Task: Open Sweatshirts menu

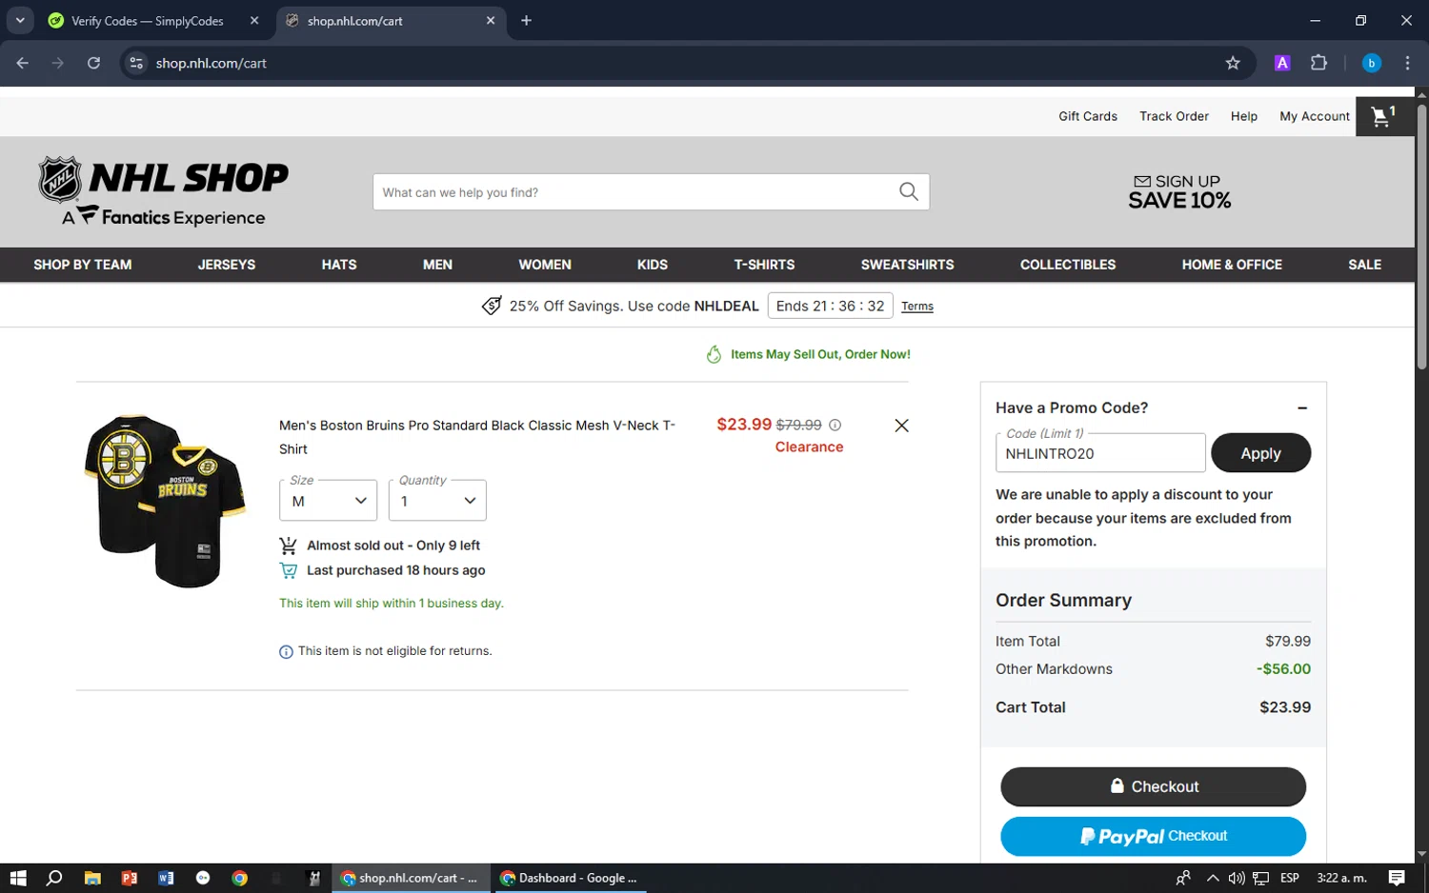Action: tap(907, 265)
